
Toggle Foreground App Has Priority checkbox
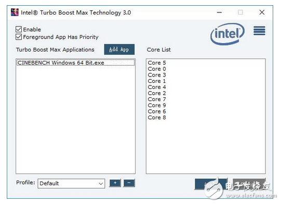[19, 37]
